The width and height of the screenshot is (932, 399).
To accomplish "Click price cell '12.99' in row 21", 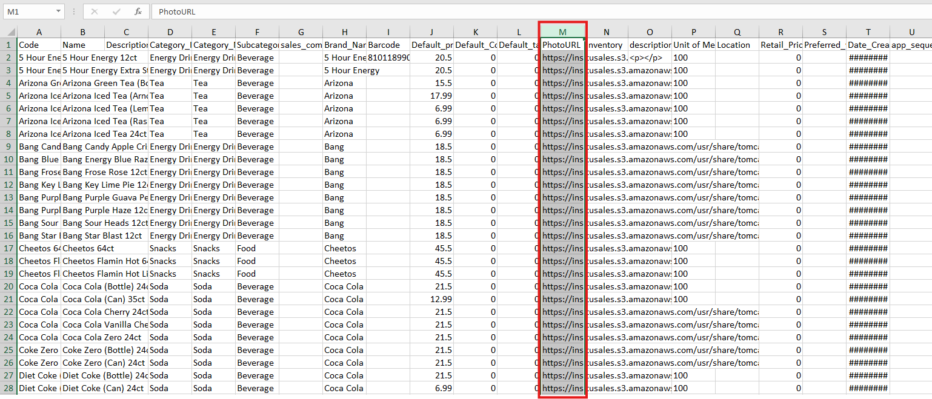I will [x=432, y=299].
